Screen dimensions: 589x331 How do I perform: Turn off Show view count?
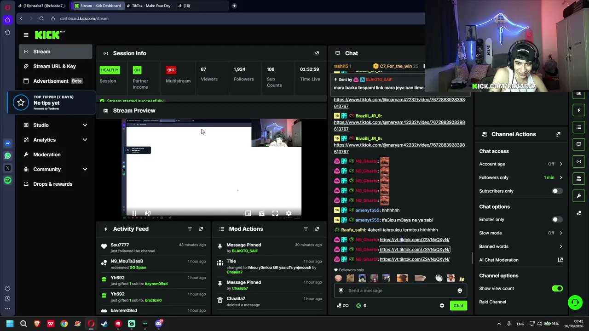click(557, 288)
